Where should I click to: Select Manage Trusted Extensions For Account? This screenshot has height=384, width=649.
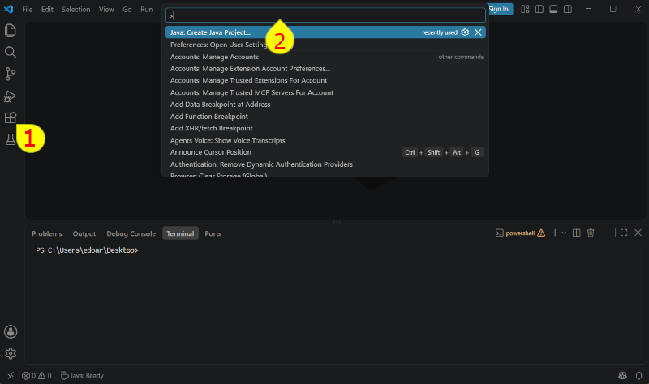[325, 80]
